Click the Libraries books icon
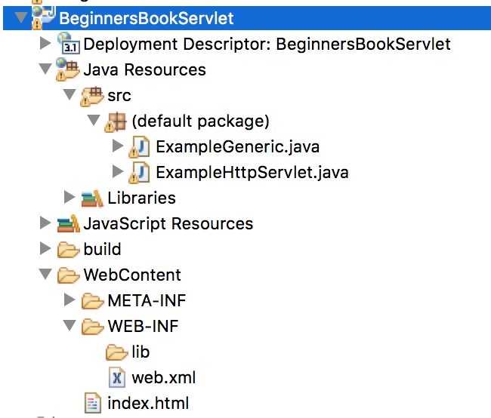This screenshot has width=491, height=418. click(x=92, y=198)
